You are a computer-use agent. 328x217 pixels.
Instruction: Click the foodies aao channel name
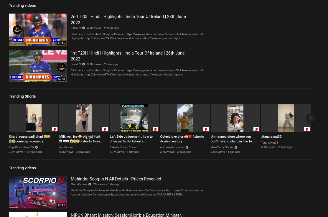tap(67, 147)
